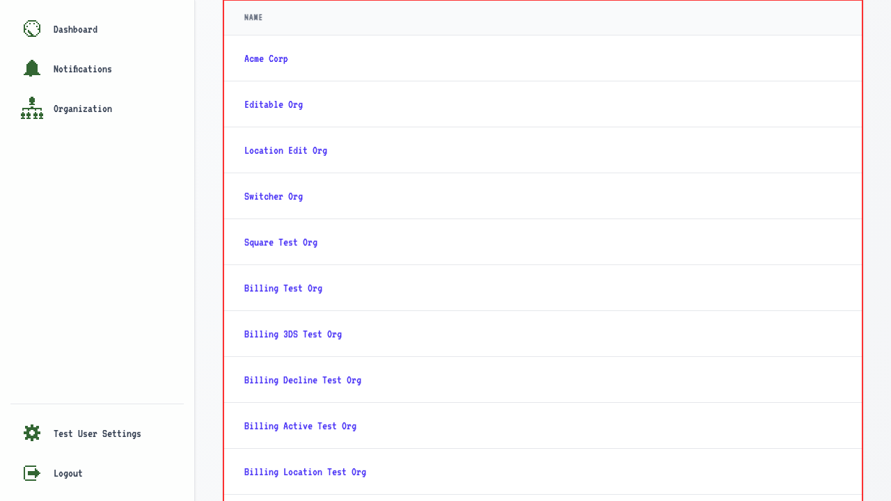
Task: Open the Acme Corp organization
Action: click(x=266, y=58)
